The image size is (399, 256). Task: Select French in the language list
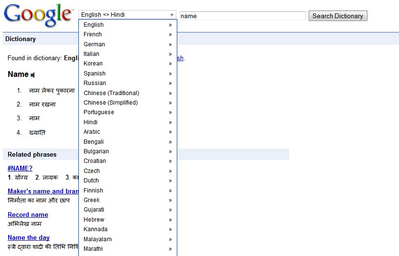tap(128, 34)
